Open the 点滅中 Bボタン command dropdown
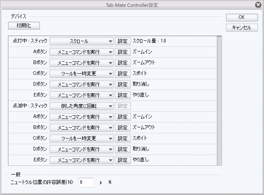The width and height of the screenshot is (264, 195). click(x=82, y=128)
